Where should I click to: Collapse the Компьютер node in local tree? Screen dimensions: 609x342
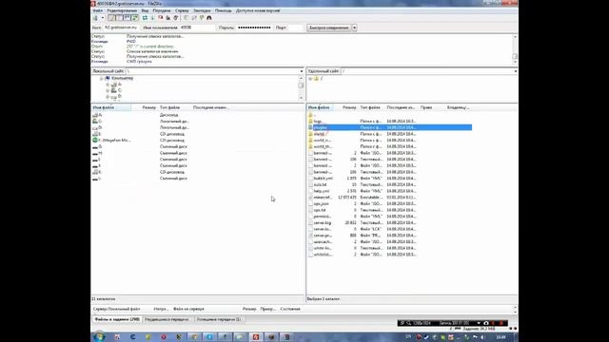pyautogui.click(x=102, y=78)
